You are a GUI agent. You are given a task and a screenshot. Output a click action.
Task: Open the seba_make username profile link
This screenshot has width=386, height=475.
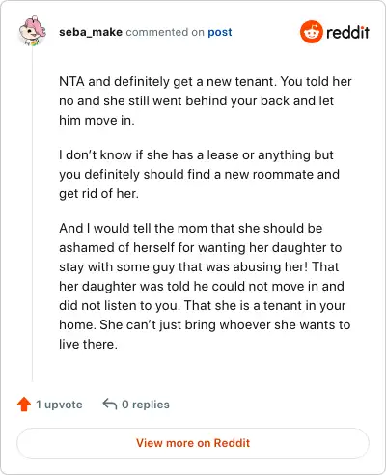click(91, 32)
